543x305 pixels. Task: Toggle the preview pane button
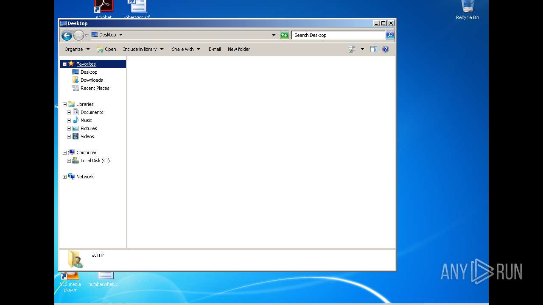[374, 49]
